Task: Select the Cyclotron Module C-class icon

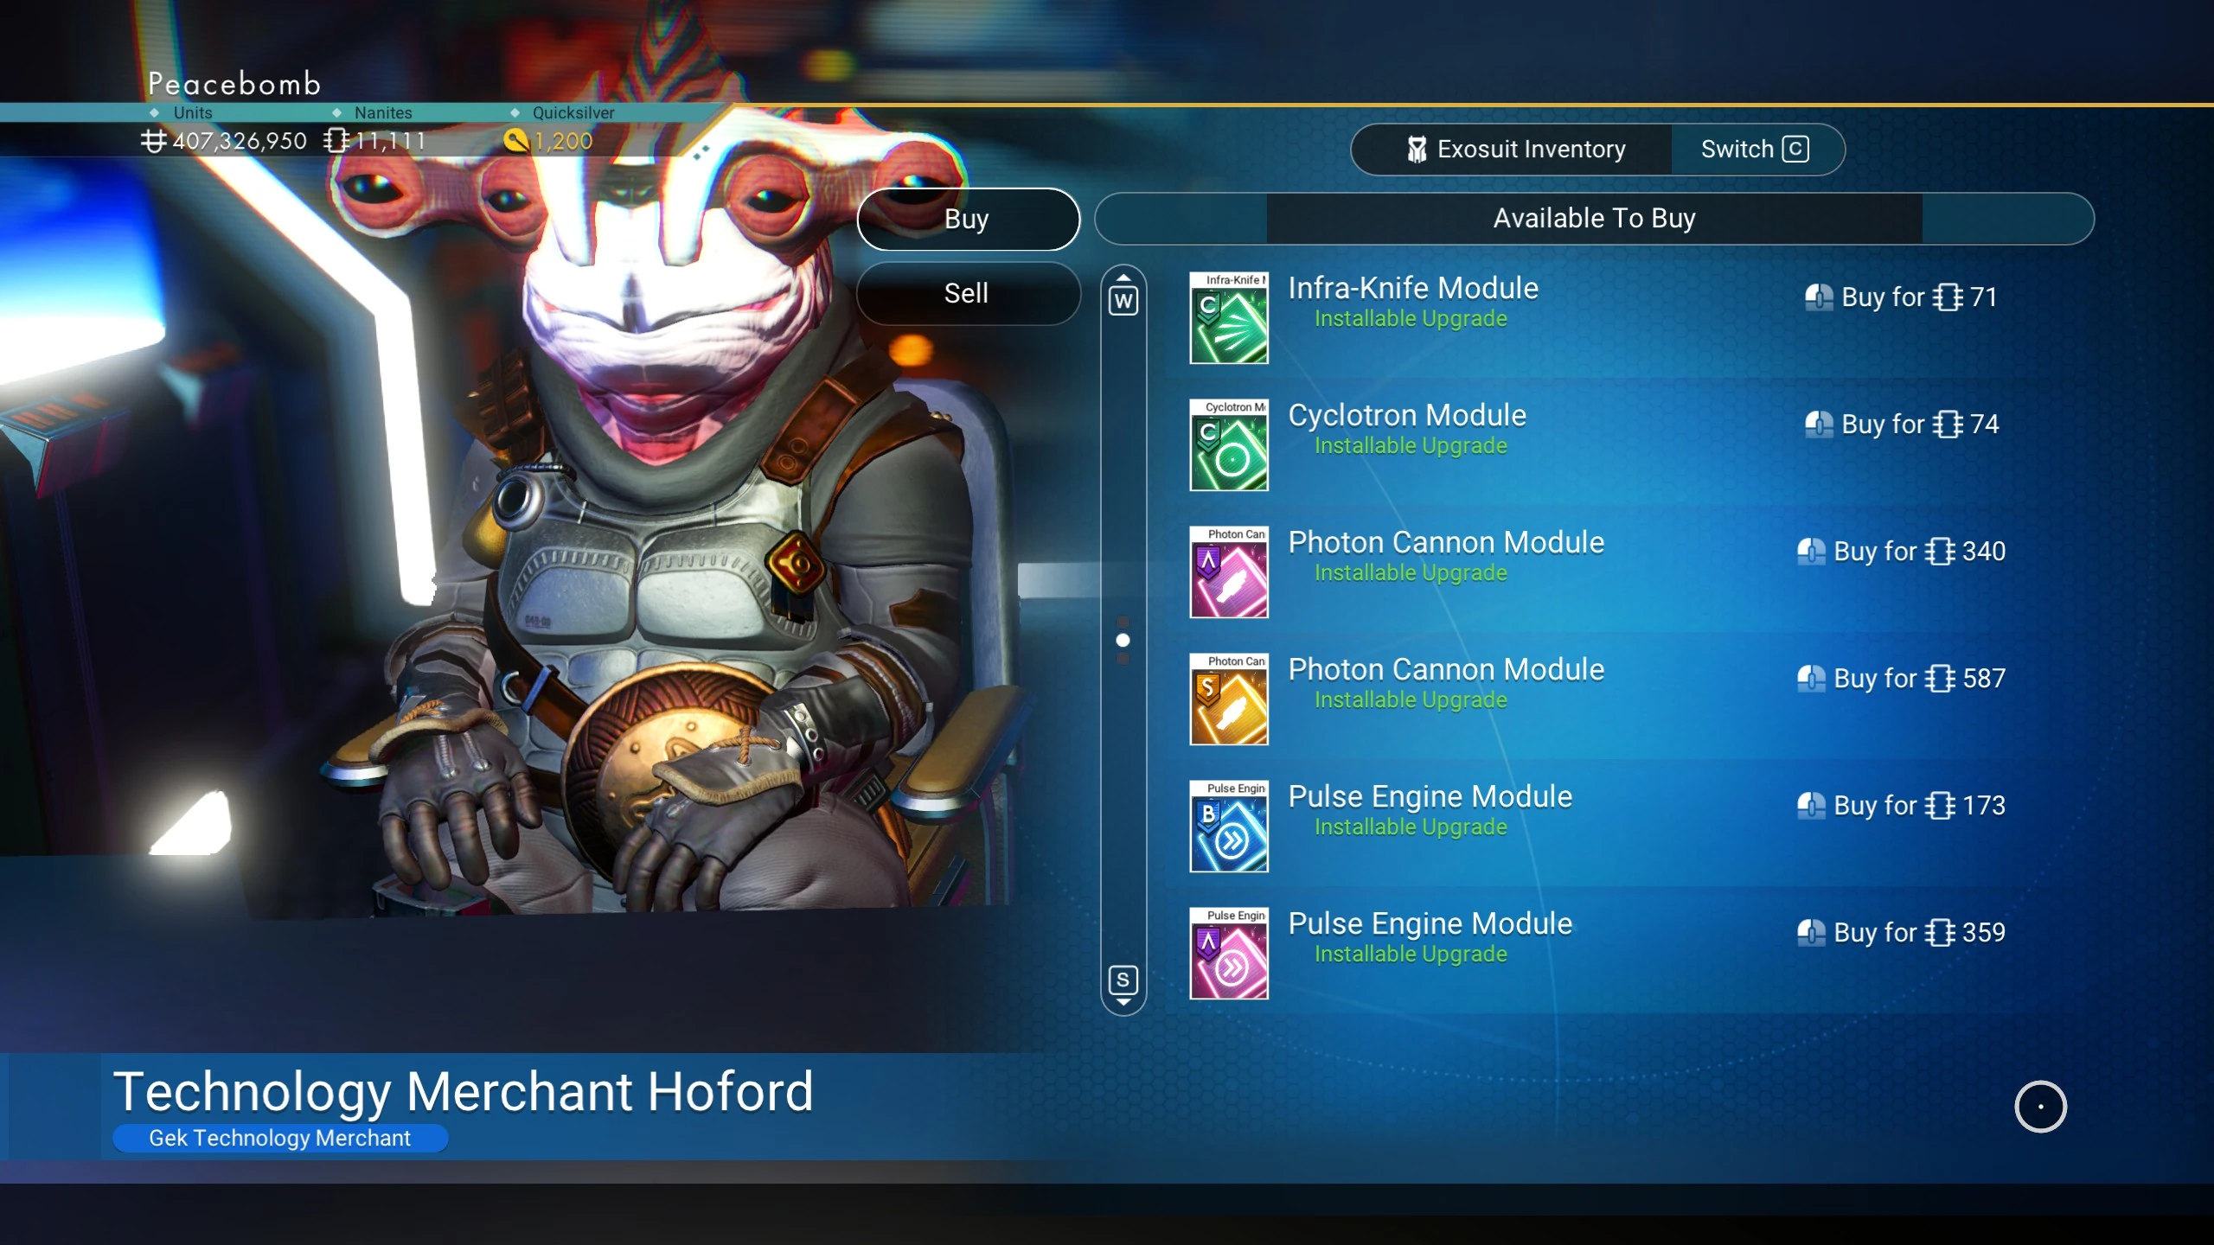Action: tap(1228, 444)
